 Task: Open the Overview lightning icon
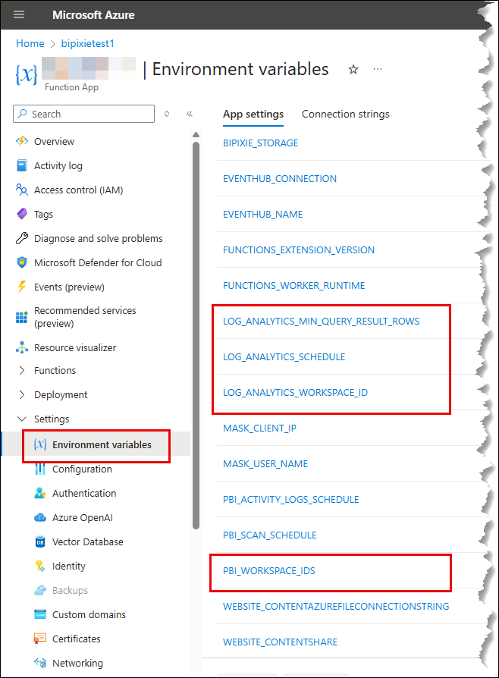click(x=21, y=141)
